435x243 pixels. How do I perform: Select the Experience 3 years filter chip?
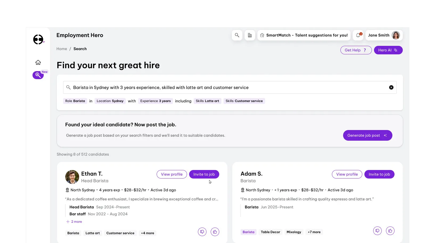pos(156,101)
